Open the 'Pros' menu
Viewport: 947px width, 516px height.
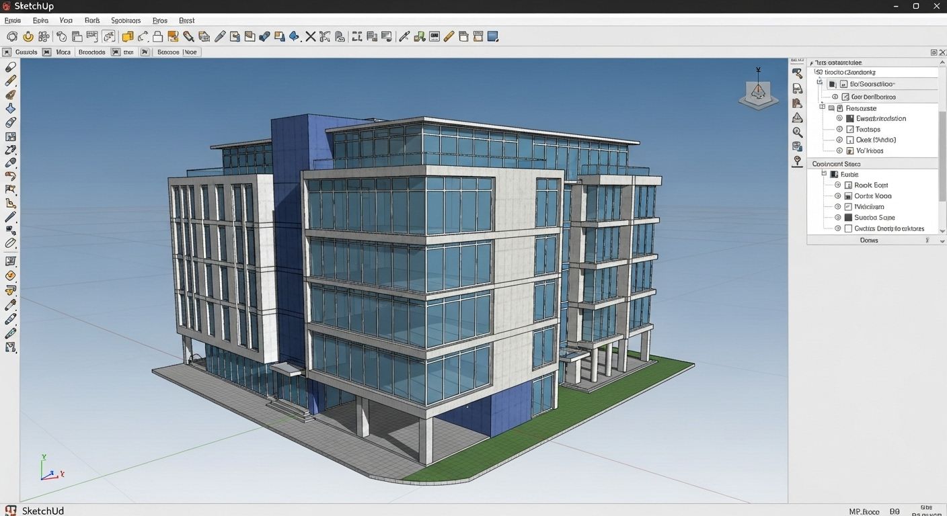tap(160, 20)
